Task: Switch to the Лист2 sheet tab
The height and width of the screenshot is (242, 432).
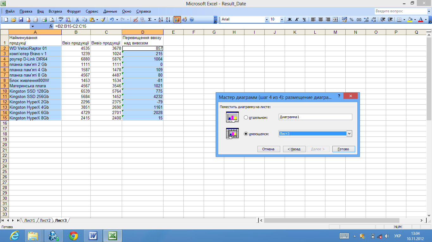Action: coord(45,220)
